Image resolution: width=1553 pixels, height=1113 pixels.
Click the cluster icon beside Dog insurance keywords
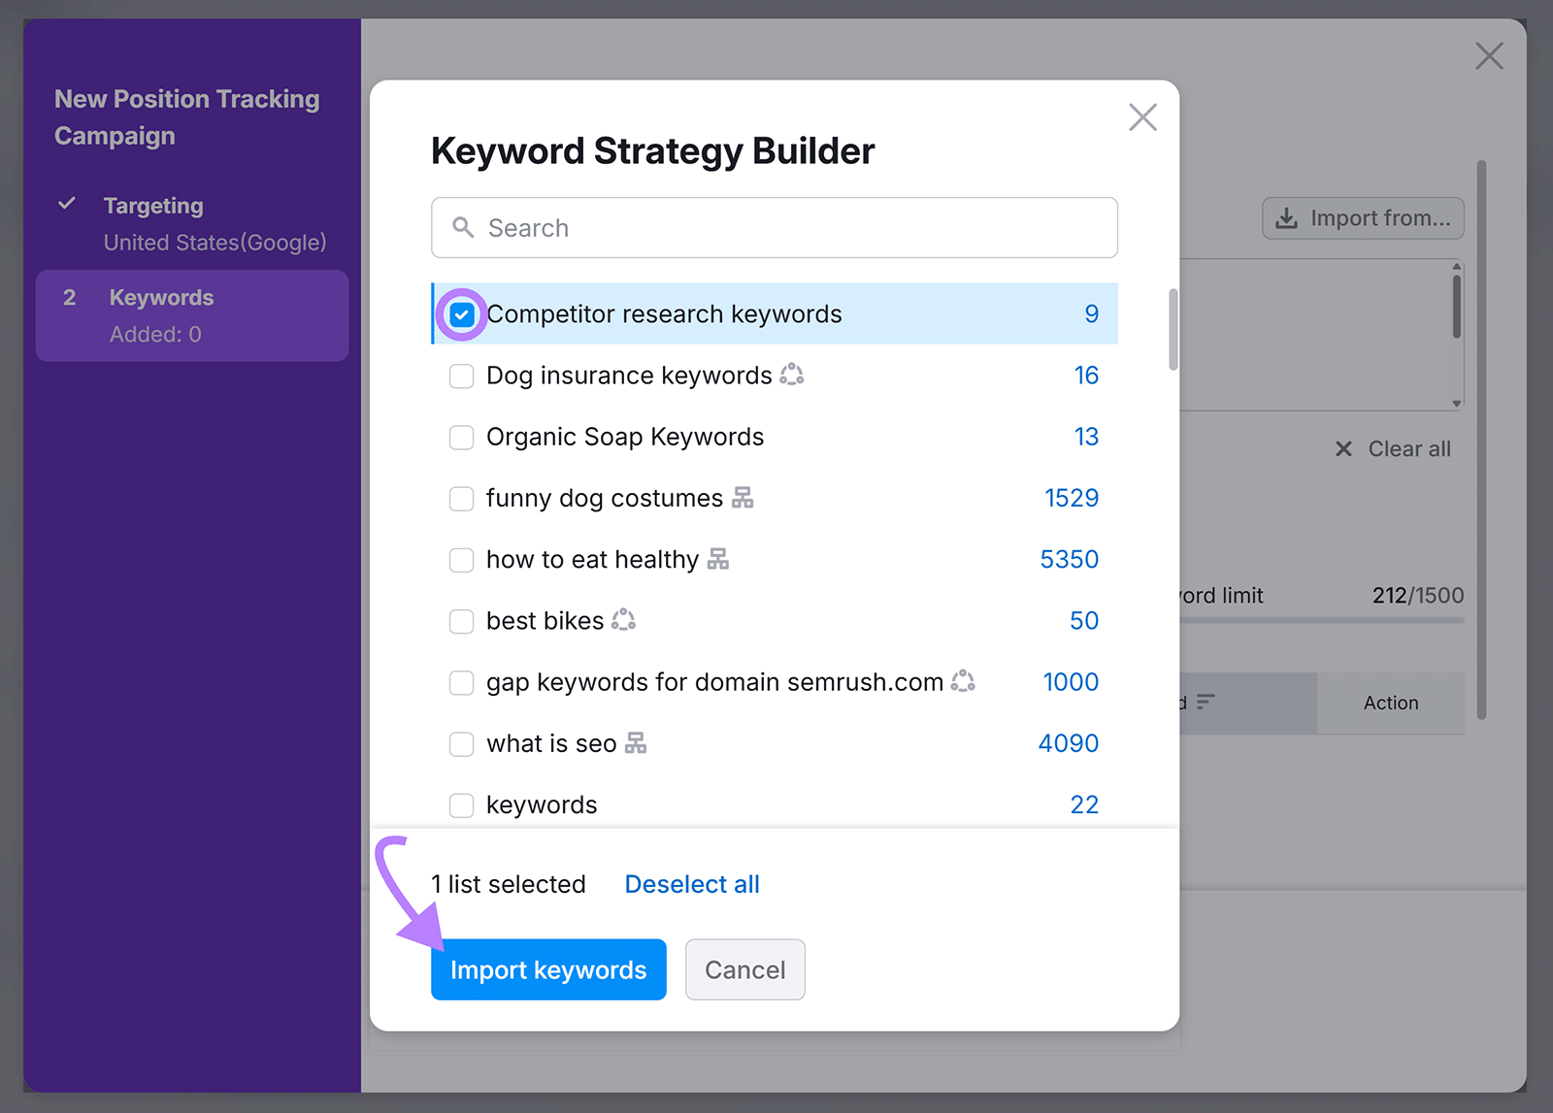click(791, 375)
